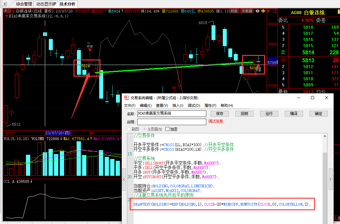Click the ask level 5 price 5818
The image size is (340, 224).
[308, 27]
